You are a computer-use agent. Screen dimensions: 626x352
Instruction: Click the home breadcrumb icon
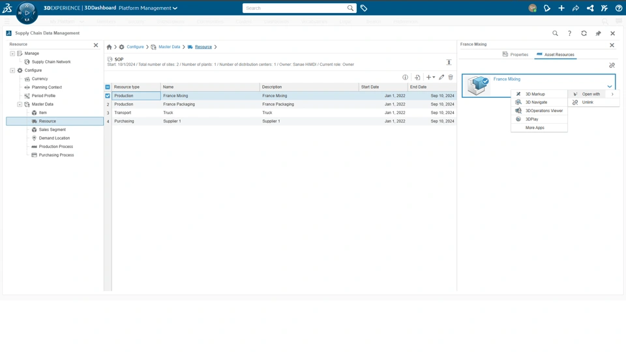(x=109, y=47)
